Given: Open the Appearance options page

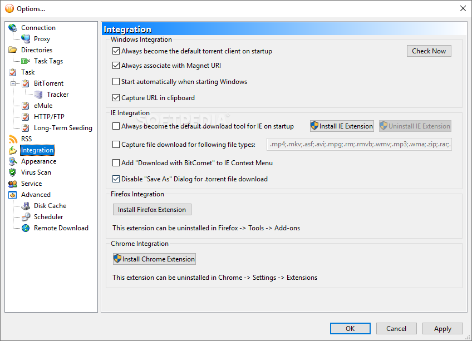Looking at the screenshot, I should coord(38,161).
